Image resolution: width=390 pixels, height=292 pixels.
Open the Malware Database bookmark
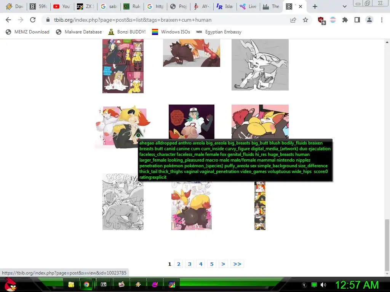coord(79,32)
